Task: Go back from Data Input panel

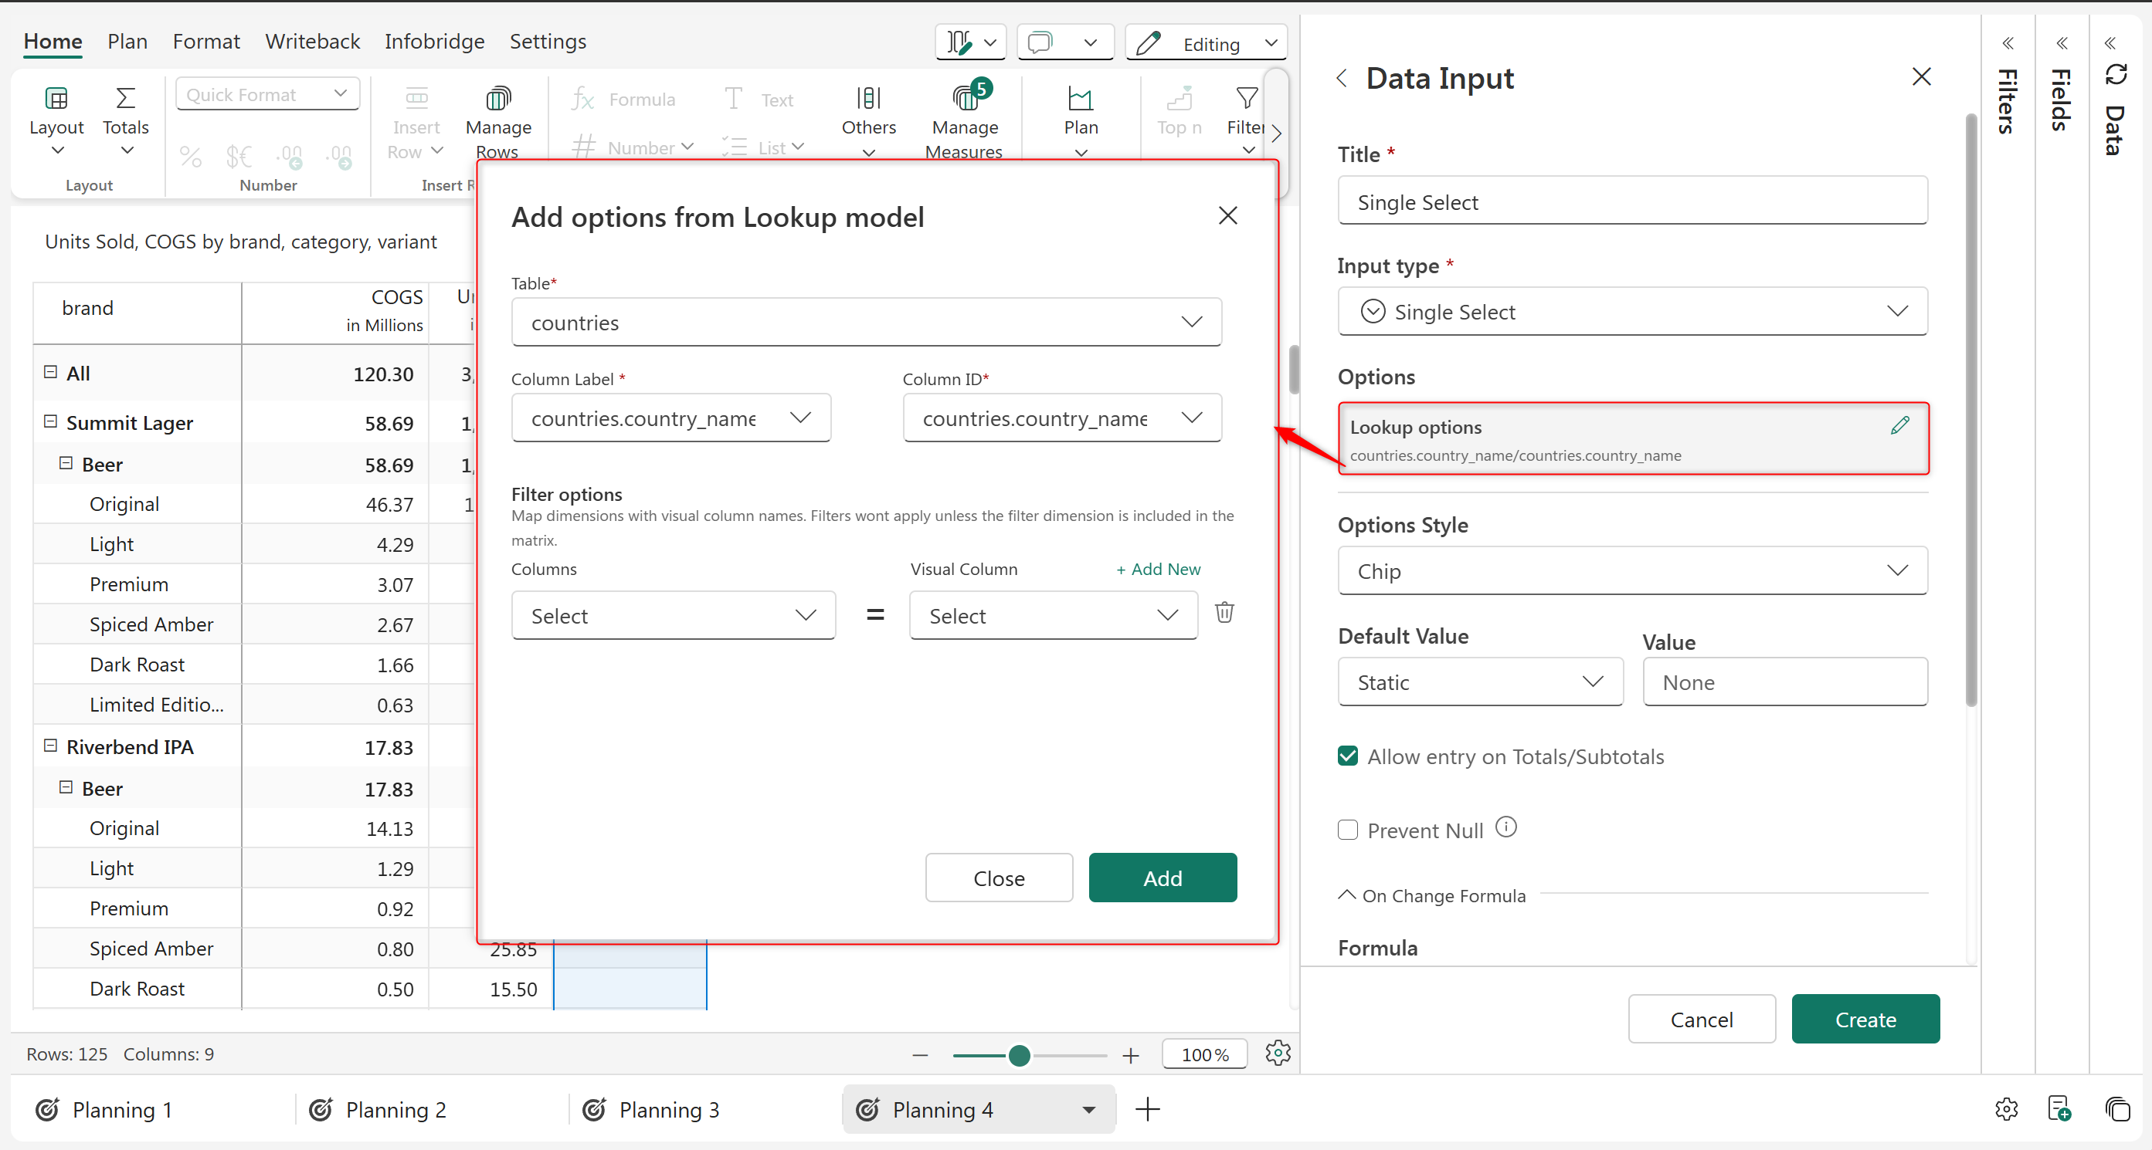Action: click(x=1342, y=78)
